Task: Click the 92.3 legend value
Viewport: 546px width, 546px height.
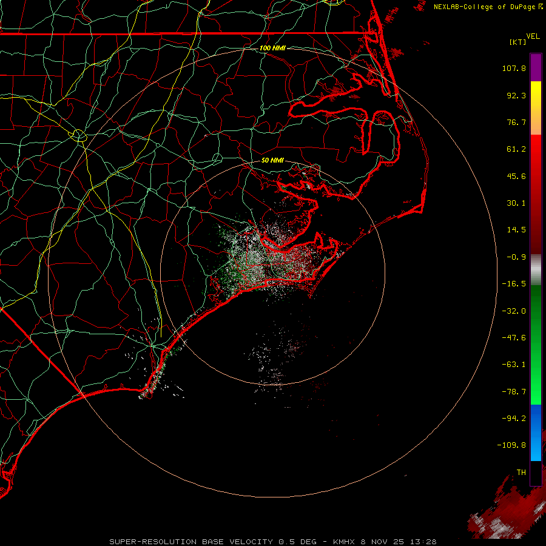Action: 516,95
